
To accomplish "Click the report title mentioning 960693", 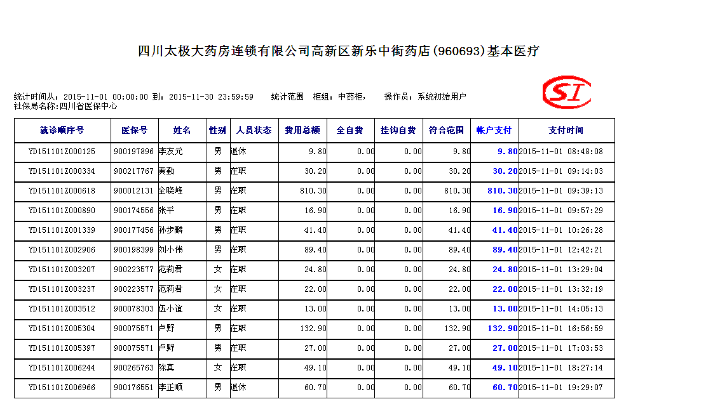I will [339, 51].
